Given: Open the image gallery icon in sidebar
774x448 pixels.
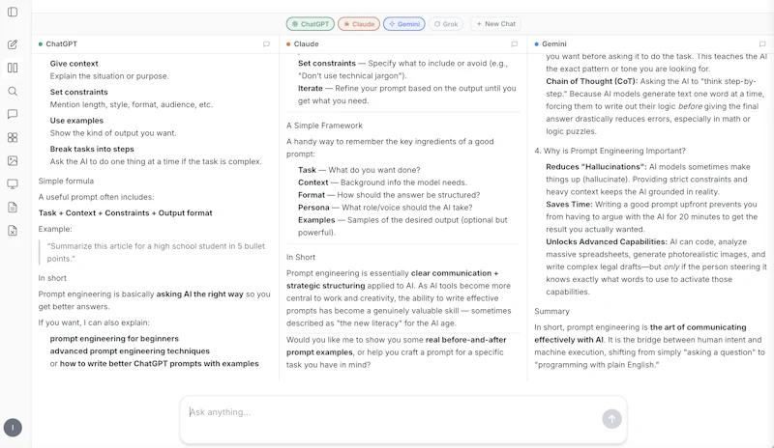Looking at the screenshot, I should [13, 160].
